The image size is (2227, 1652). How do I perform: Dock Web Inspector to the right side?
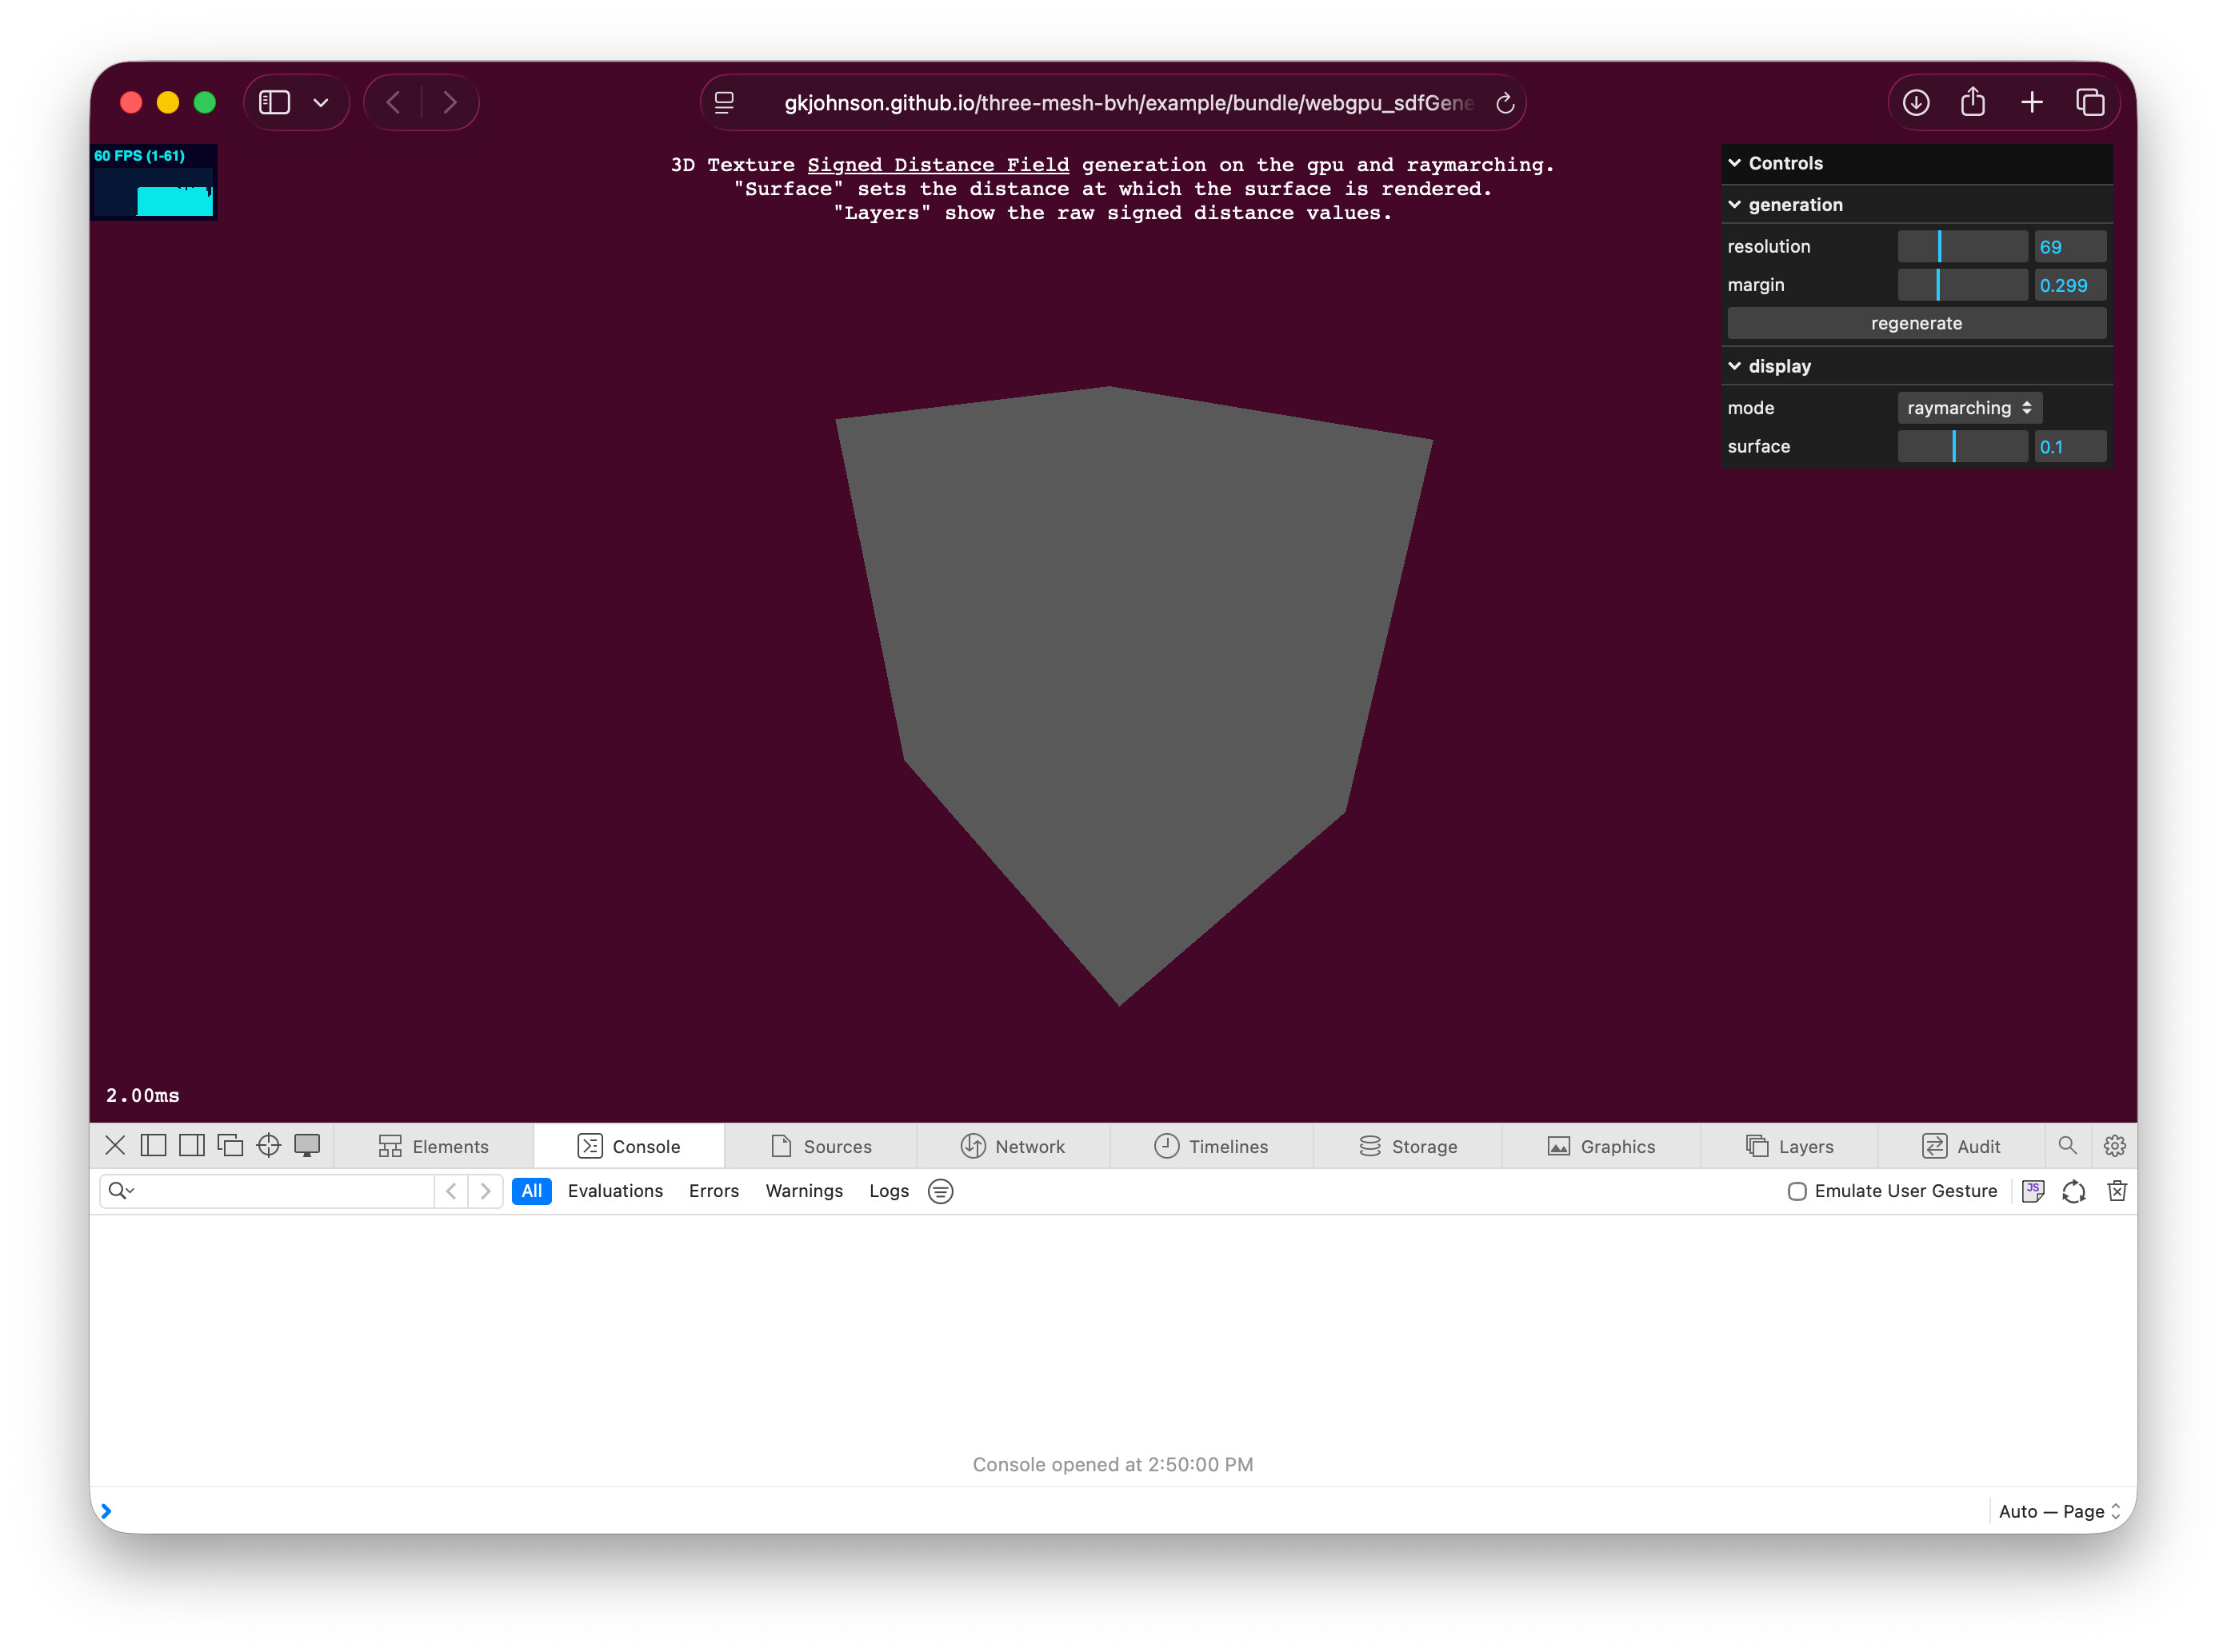[191, 1146]
